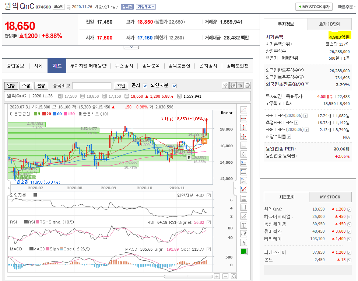Click 실시간 realtime button
Screen dimensions: 358x281
(x=127, y=7)
